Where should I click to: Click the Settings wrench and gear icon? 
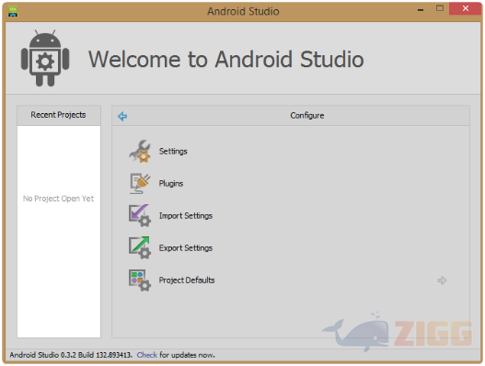(x=140, y=151)
